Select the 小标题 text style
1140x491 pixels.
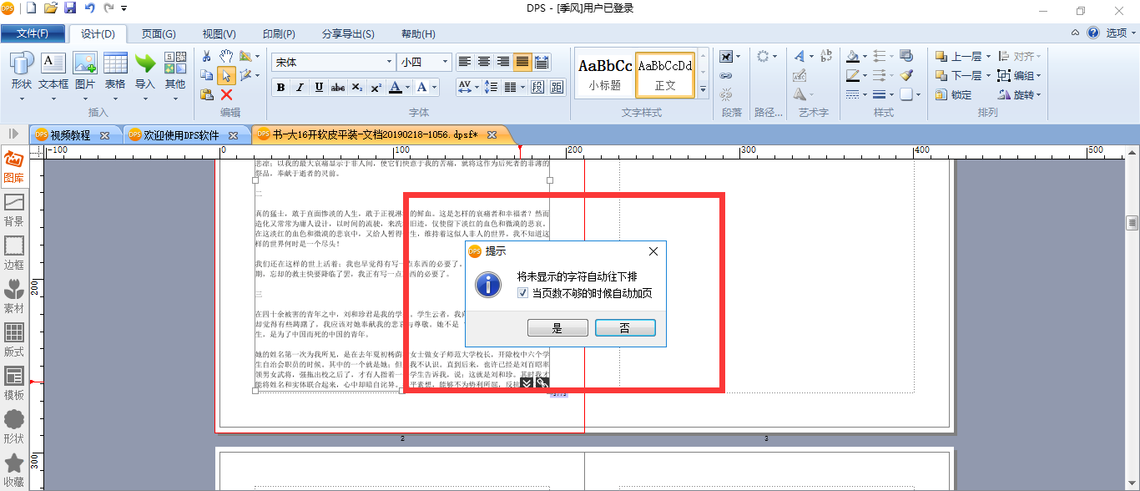click(x=605, y=73)
